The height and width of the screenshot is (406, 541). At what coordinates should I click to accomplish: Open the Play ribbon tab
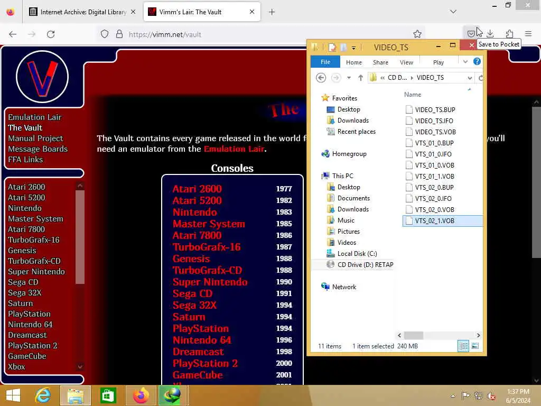pos(438,62)
